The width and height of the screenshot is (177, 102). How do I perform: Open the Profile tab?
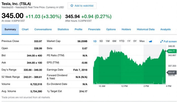coord(78,30)
